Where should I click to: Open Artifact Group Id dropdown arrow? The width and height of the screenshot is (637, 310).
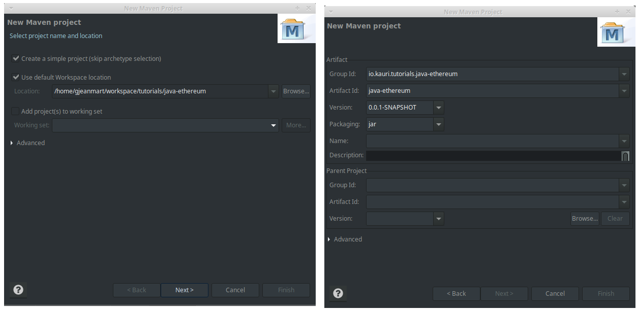pyautogui.click(x=624, y=74)
